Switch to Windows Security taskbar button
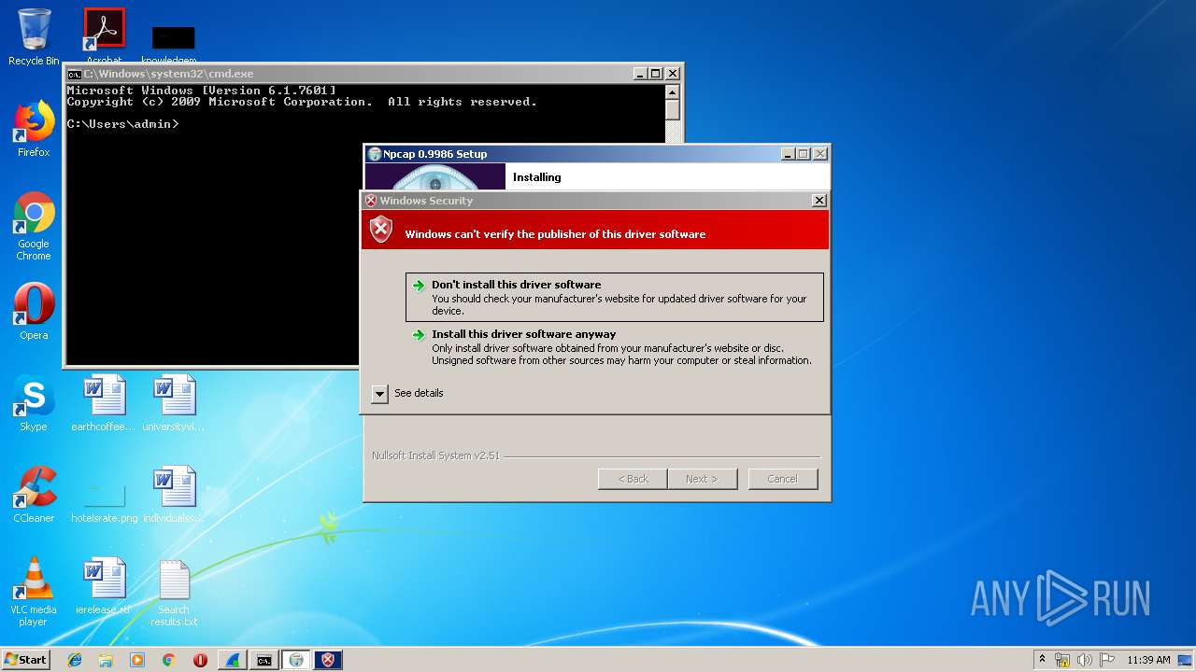The width and height of the screenshot is (1196, 672). click(x=328, y=660)
